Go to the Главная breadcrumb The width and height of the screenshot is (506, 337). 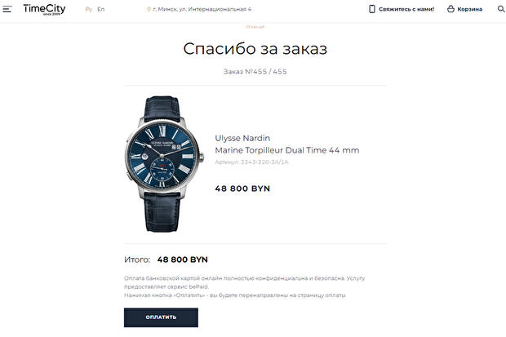(255, 27)
